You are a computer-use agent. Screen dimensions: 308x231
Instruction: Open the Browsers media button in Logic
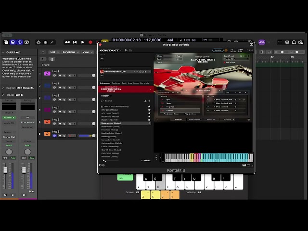pos(301,42)
